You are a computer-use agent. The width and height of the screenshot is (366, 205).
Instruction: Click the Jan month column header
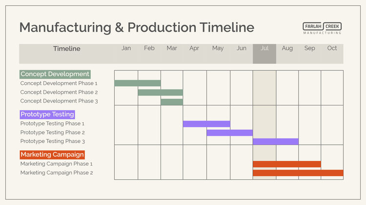click(x=126, y=49)
